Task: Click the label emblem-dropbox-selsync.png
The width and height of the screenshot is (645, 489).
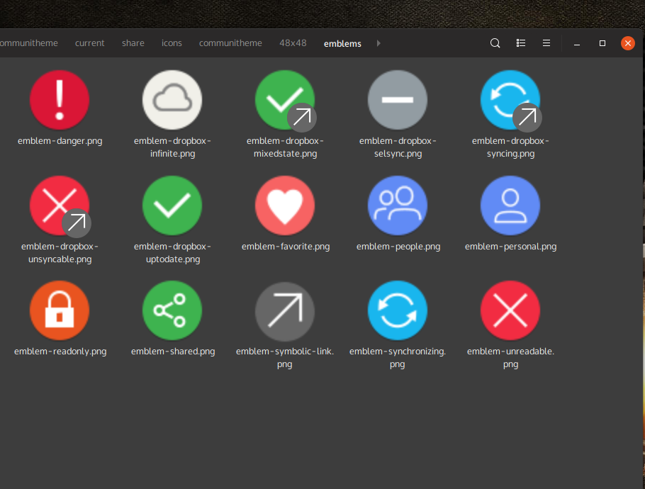Action: pos(398,147)
